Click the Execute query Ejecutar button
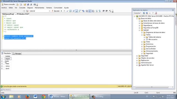The height and width of the screenshot is (99, 177). pyautogui.click(x=56, y=11)
